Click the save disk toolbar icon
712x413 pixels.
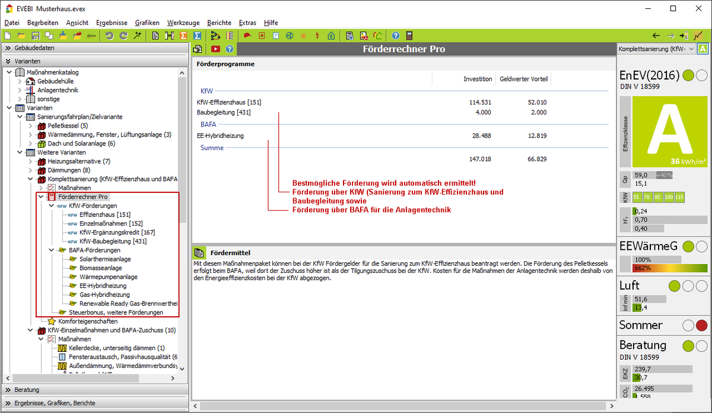pyautogui.click(x=36, y=36)
